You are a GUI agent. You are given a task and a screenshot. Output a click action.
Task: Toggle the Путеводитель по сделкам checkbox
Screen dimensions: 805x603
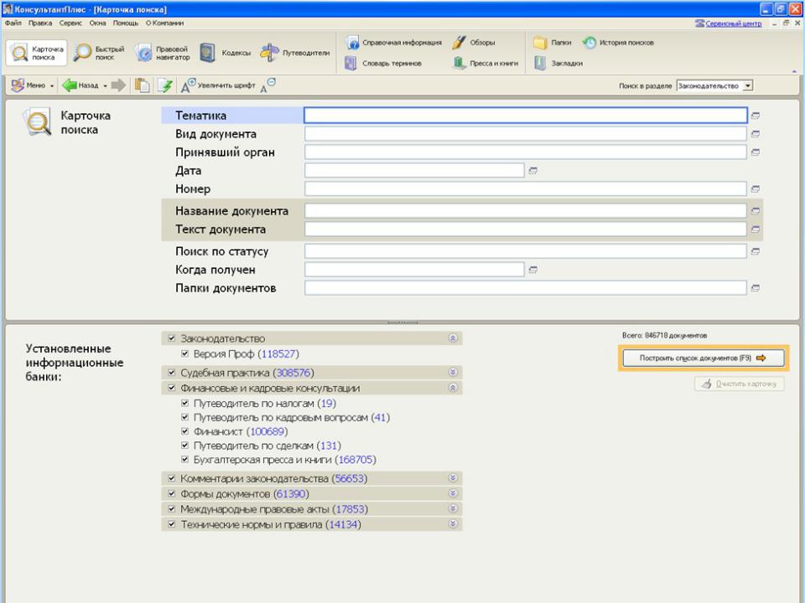click(x=184, y=446)
